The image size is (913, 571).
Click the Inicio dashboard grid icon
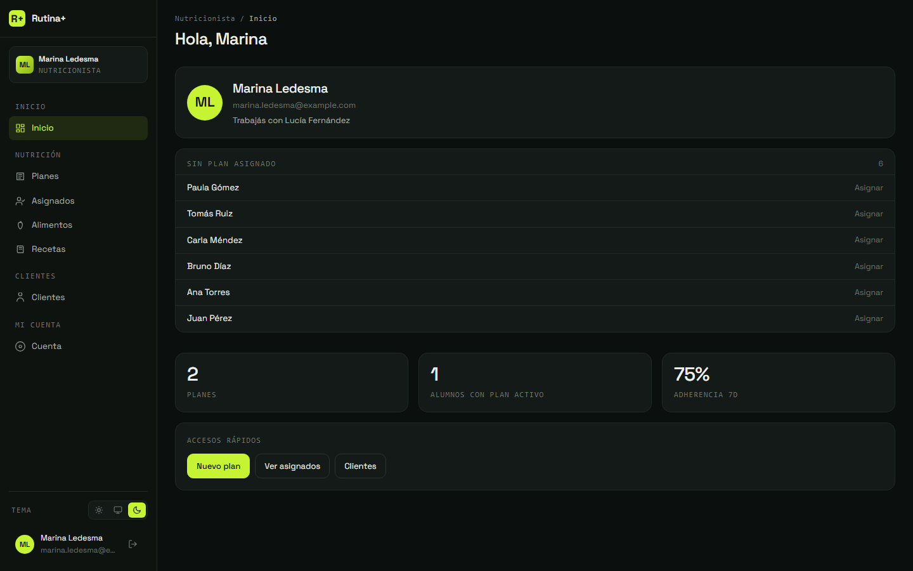(20, 128)
